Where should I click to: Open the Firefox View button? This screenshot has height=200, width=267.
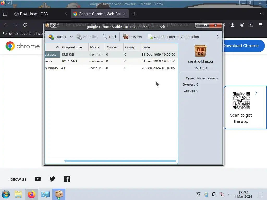(5, 14)
